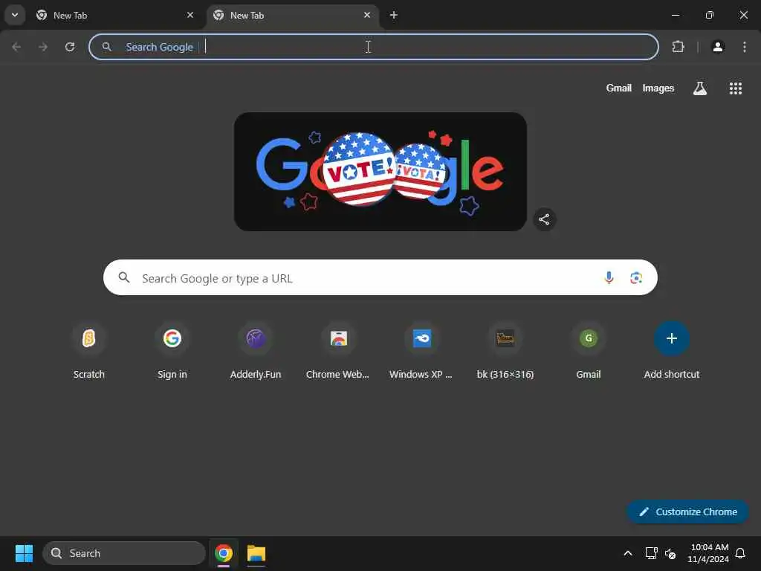Start voice search with microphone
The width and height of the screenshot is (761, 571).
pos(609,277)
